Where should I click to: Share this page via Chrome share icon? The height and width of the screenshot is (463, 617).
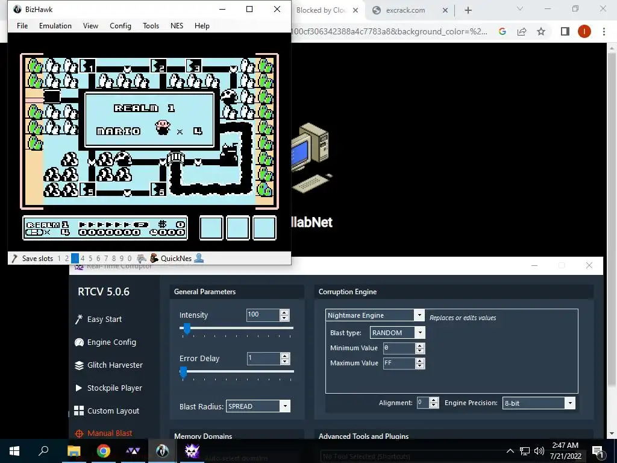coord(522,31)
